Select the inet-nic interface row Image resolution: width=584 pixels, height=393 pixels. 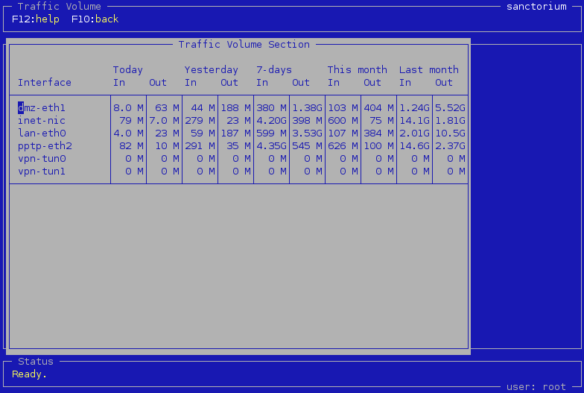pos(42,121)
